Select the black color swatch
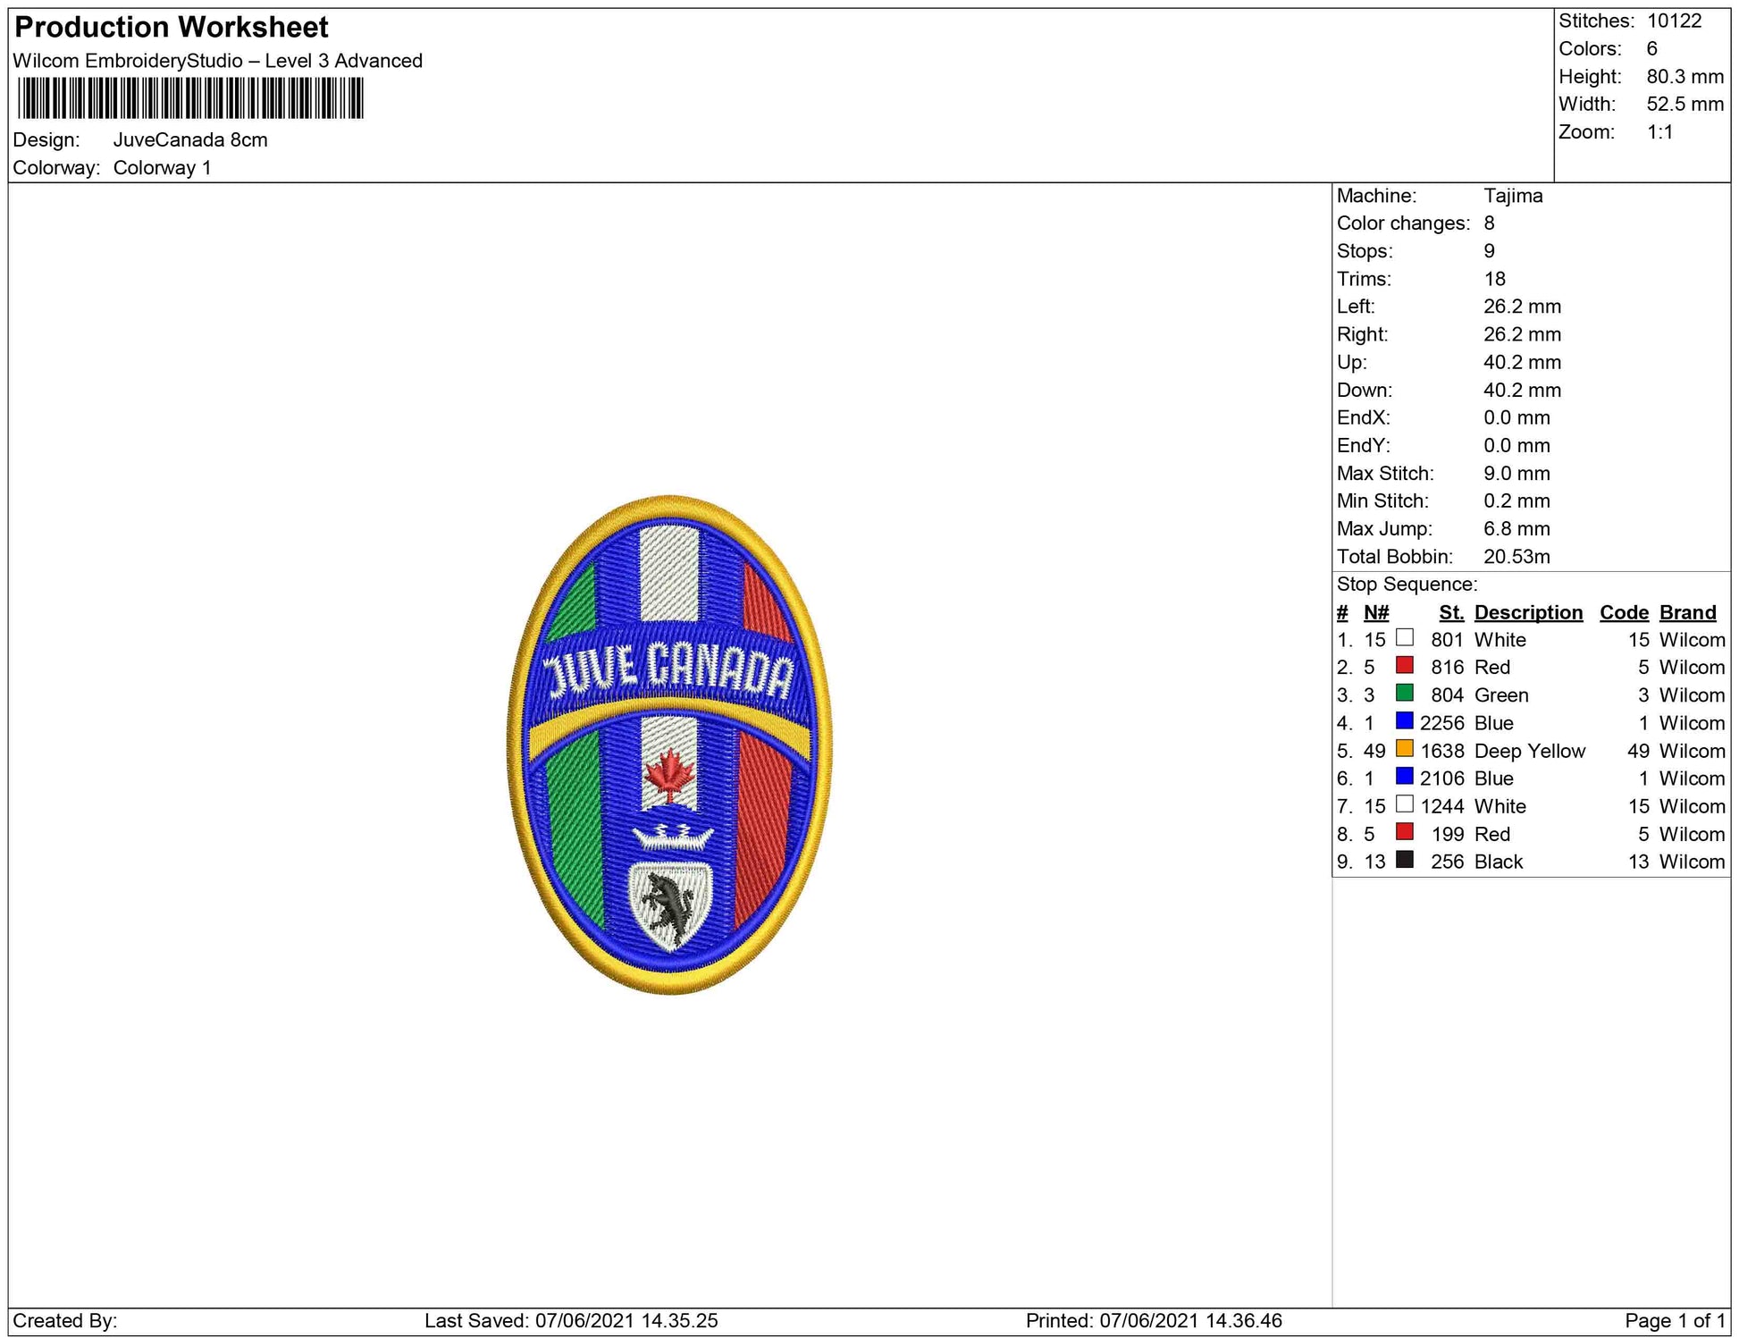1739x1338 pixels. [1405, 860]
